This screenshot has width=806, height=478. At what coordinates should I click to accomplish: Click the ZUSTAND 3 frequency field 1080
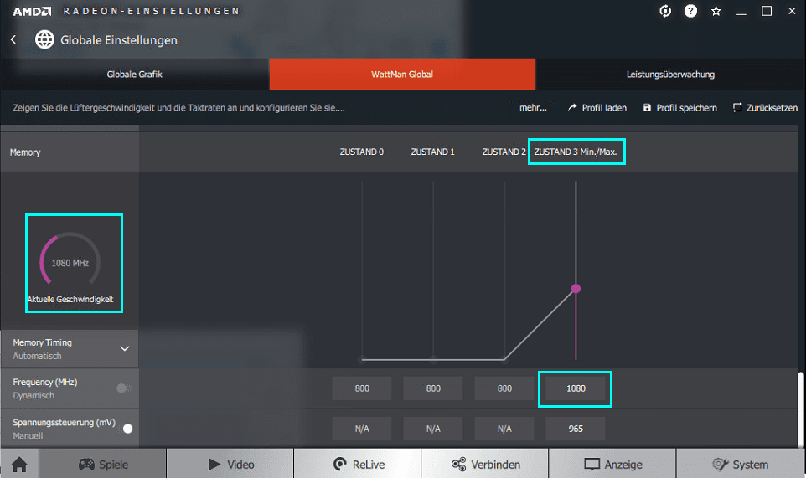click(x=576, y=388)
